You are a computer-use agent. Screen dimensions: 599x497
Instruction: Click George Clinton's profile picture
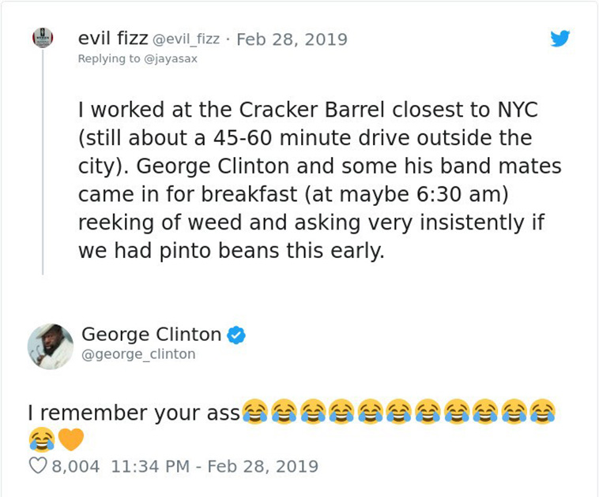[x=51, y=346]
